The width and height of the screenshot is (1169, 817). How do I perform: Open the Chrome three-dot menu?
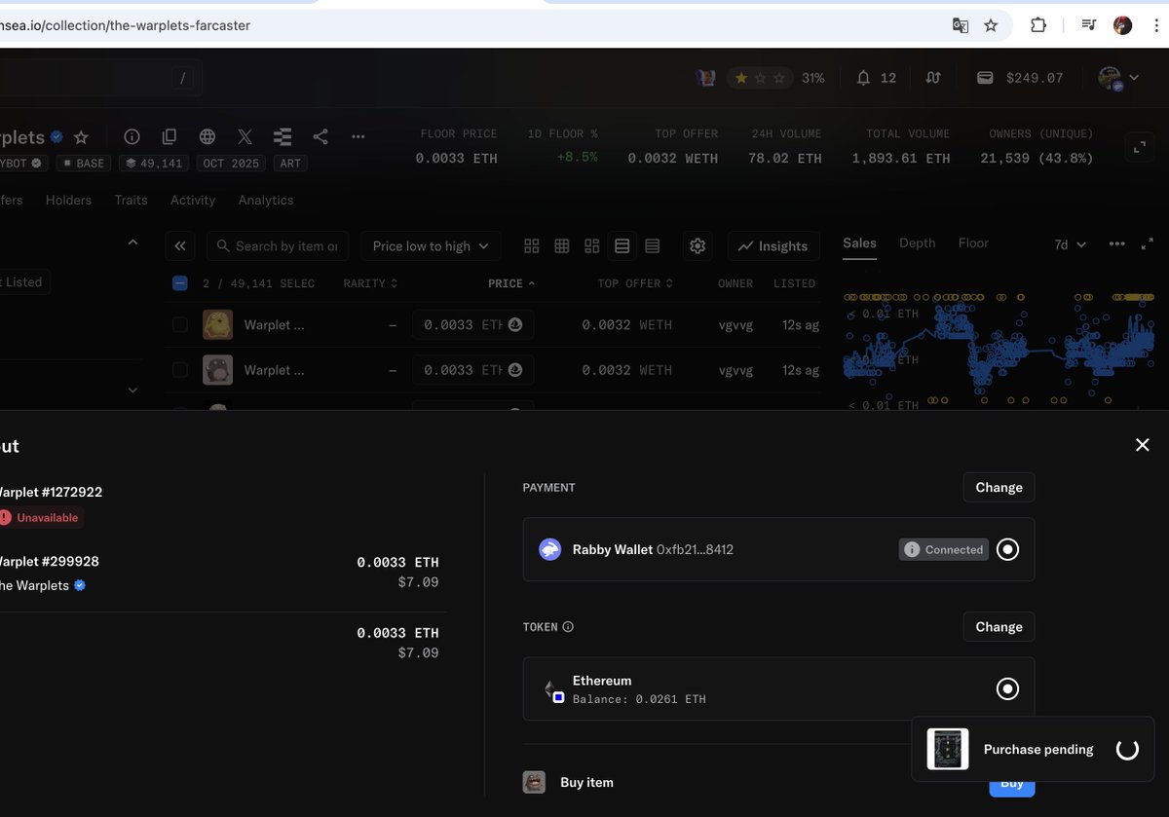(x=1154, y=25)
